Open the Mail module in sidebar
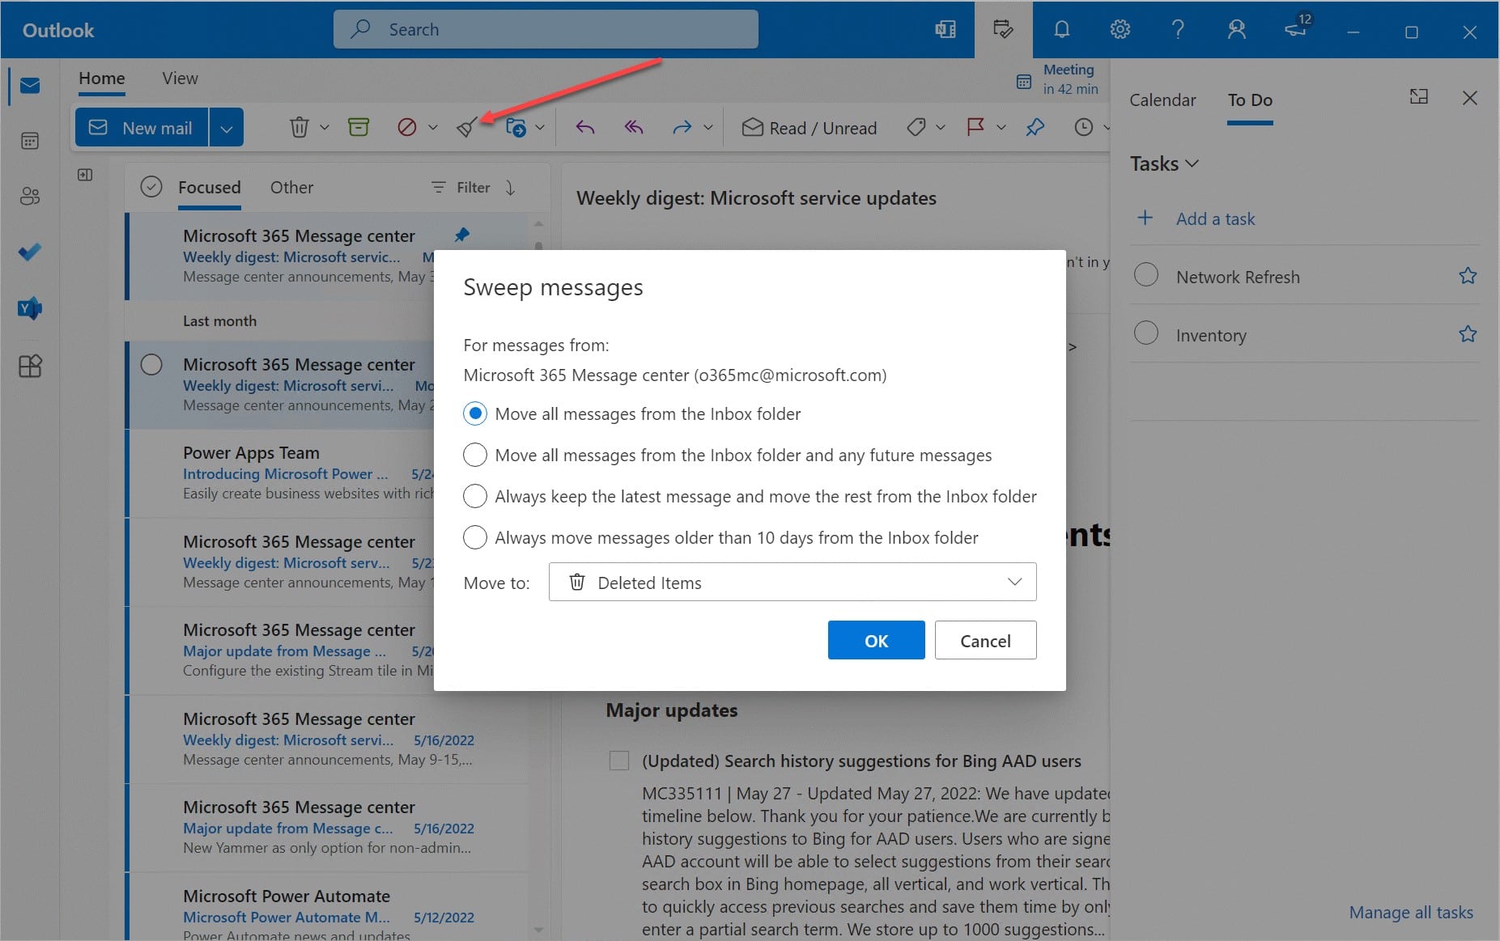Screen dimensions: 1500x941 (x=30, y=86)
